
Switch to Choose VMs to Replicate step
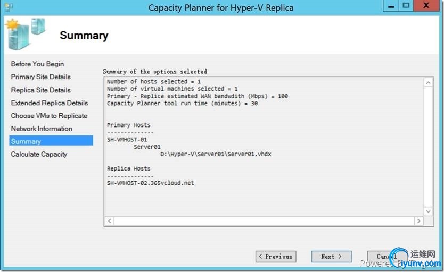pos(49,116)
